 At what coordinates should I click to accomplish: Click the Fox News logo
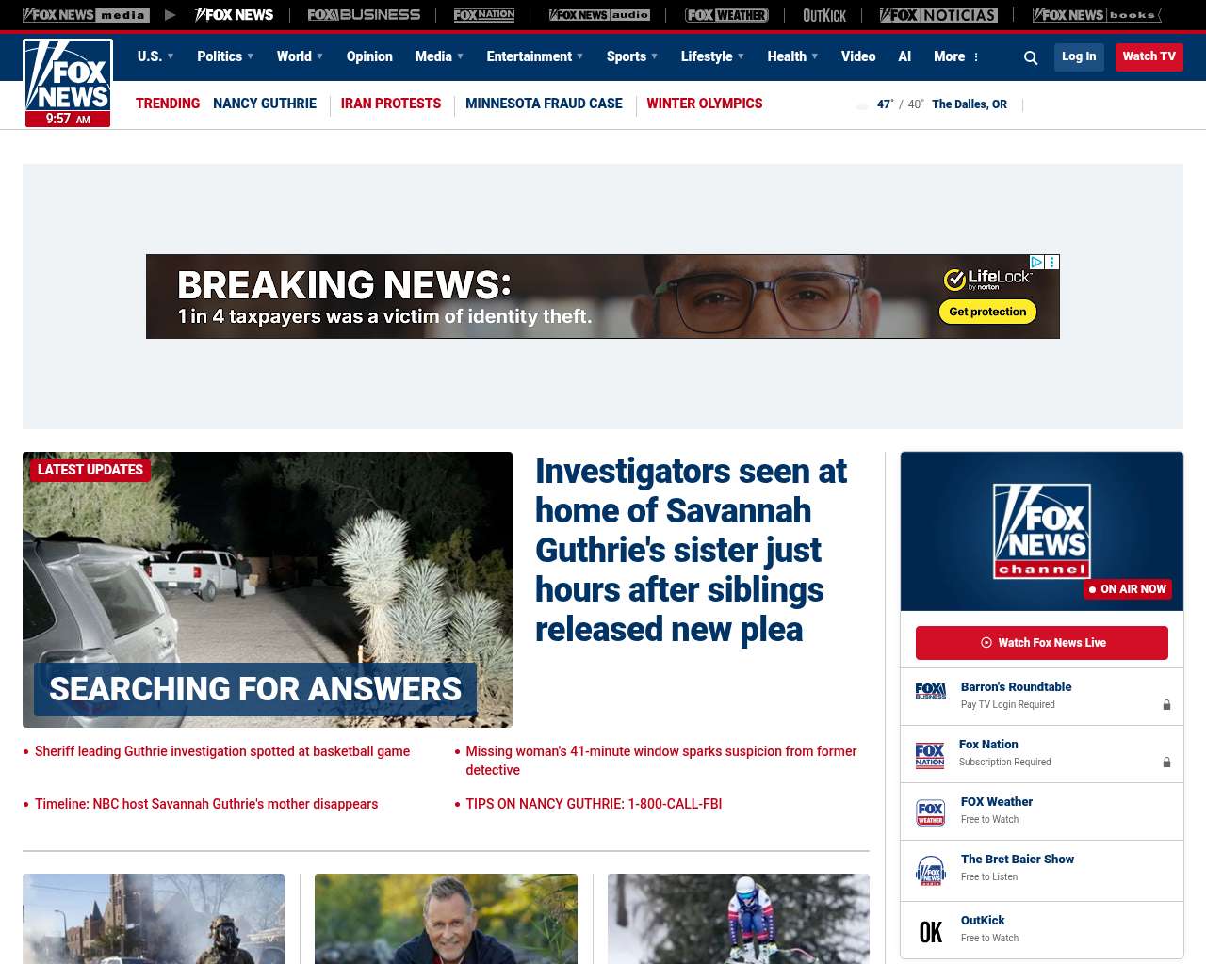click(x=68, y=83)
